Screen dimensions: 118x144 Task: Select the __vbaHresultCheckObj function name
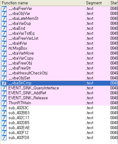point(28,73)
